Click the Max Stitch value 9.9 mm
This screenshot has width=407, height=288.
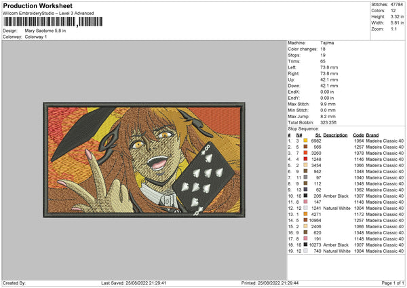point(328,104)
